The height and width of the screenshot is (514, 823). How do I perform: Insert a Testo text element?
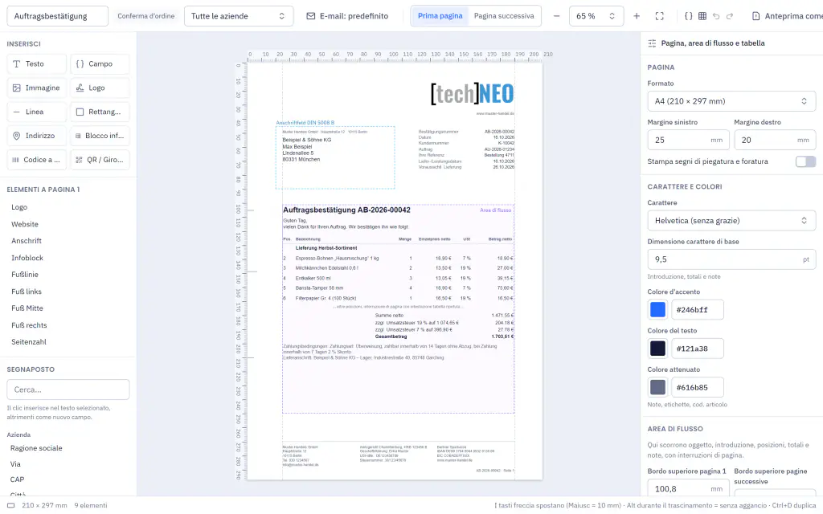[37, 64]
